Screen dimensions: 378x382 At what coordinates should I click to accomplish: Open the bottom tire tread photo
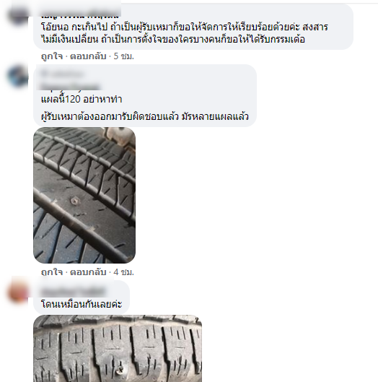[118, 348]
